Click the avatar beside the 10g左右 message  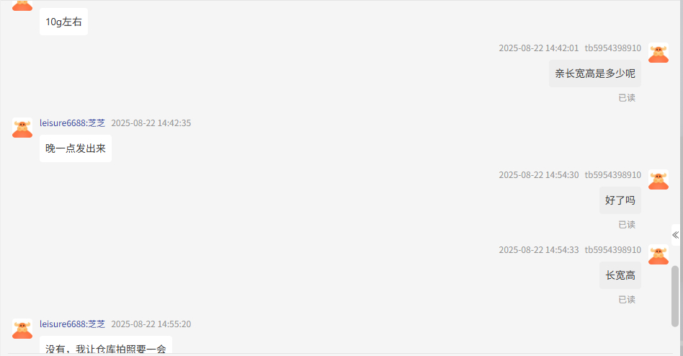(22, 5)
